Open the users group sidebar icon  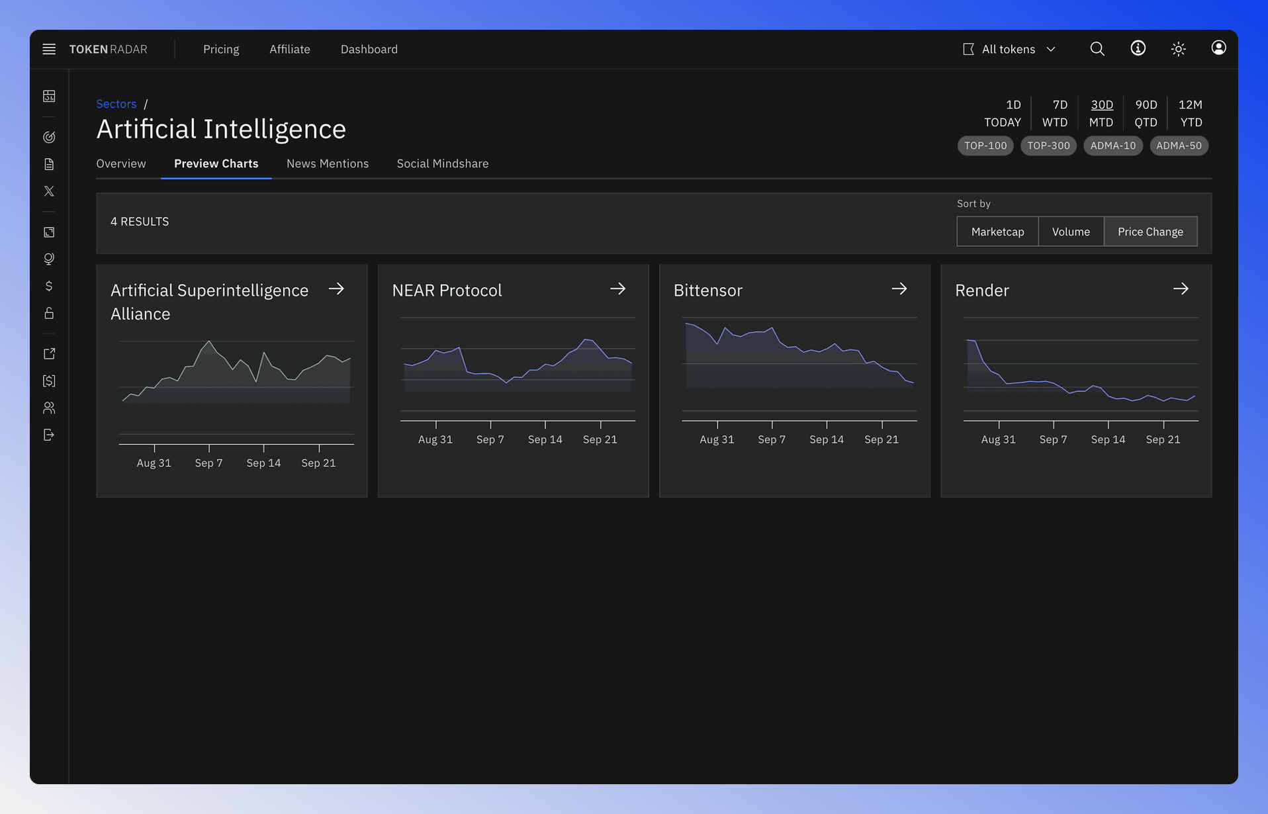coord(49,408)
